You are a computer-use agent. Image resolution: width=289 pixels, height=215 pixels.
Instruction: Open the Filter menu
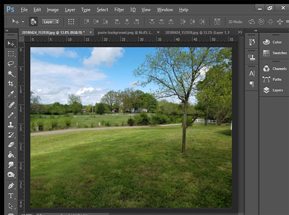(119, 9)
